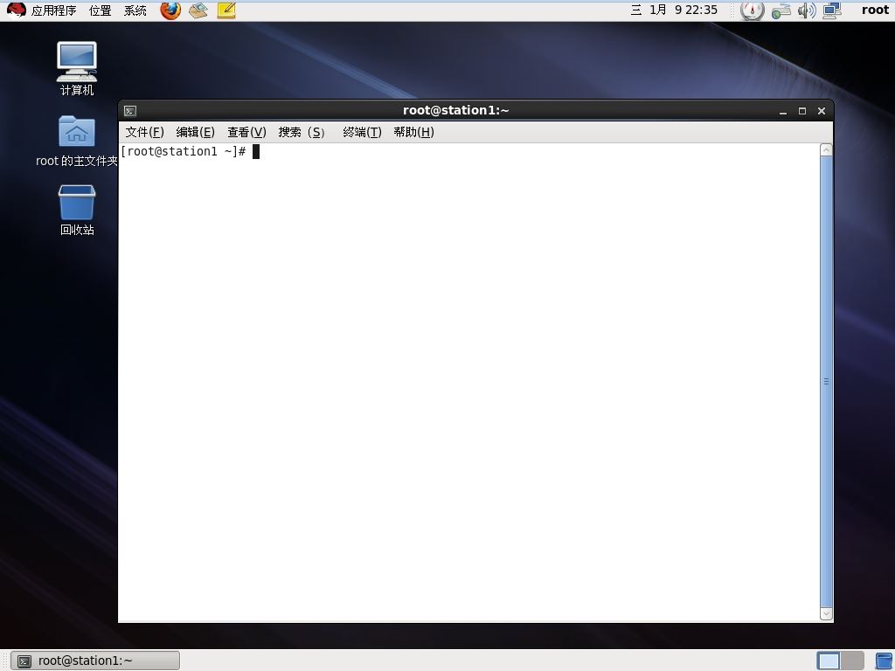The height and width of the screenshot is (671, 895).
Task: Open the 位置 places menu
Action: [101, 10]
